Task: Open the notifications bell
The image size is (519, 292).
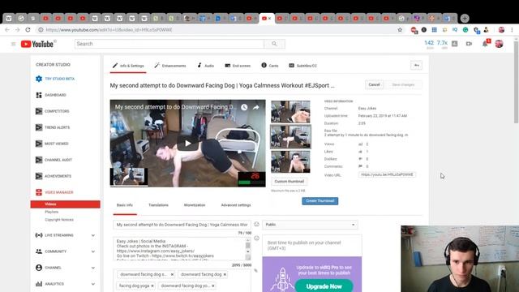Action: [485, 44]
